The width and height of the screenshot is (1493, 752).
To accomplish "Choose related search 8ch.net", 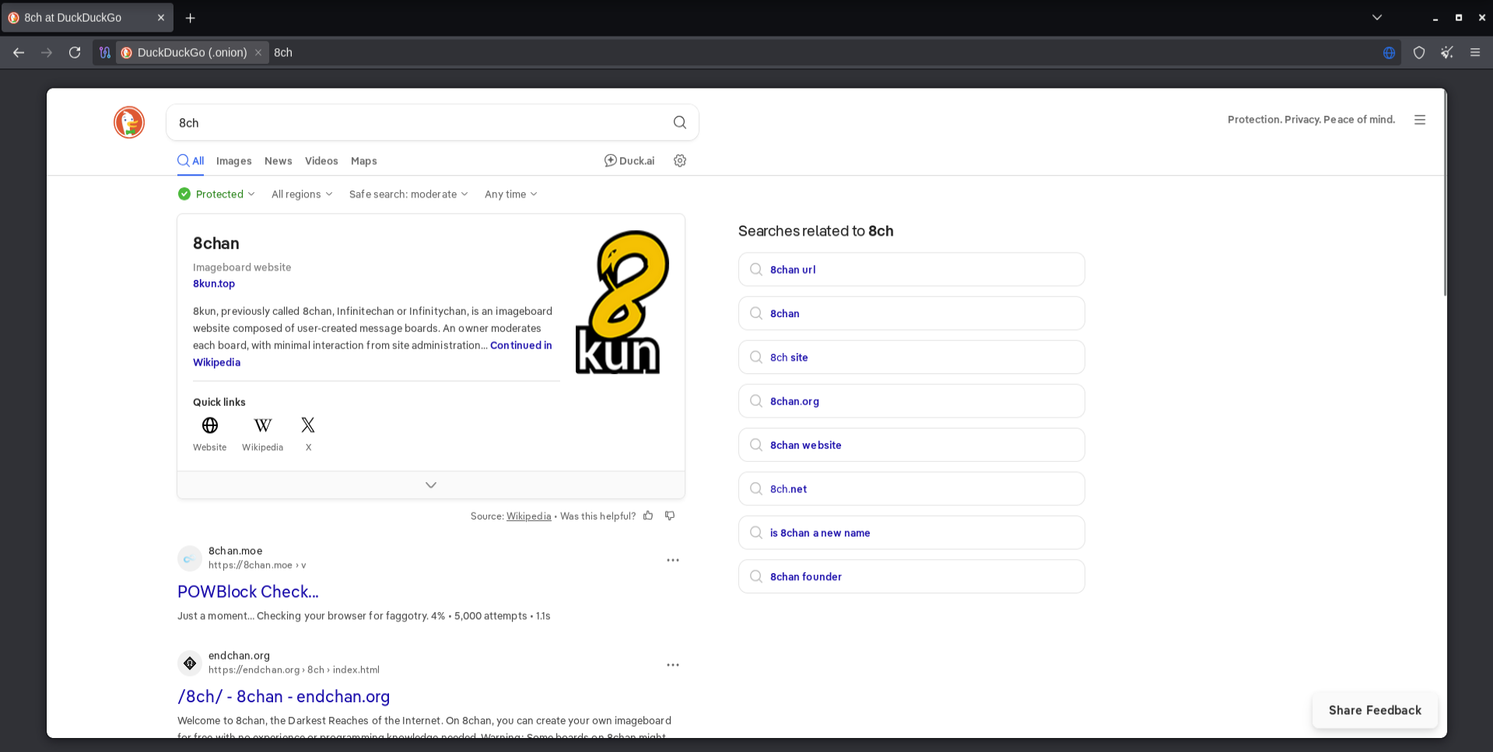I will tap(912, 489).
